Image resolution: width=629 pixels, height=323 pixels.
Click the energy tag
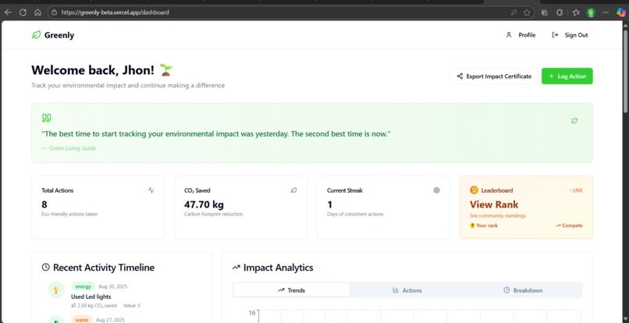[x=83, y=286]
